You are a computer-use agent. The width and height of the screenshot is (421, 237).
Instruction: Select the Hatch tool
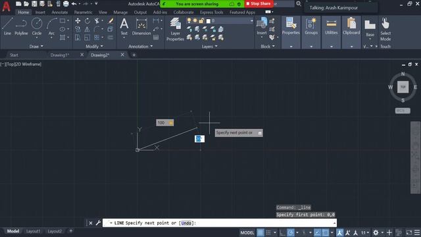62,38
